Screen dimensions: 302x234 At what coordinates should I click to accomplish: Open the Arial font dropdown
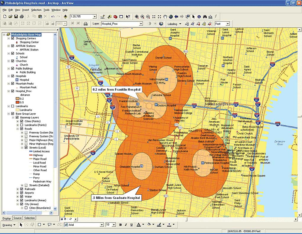[102, 225]
